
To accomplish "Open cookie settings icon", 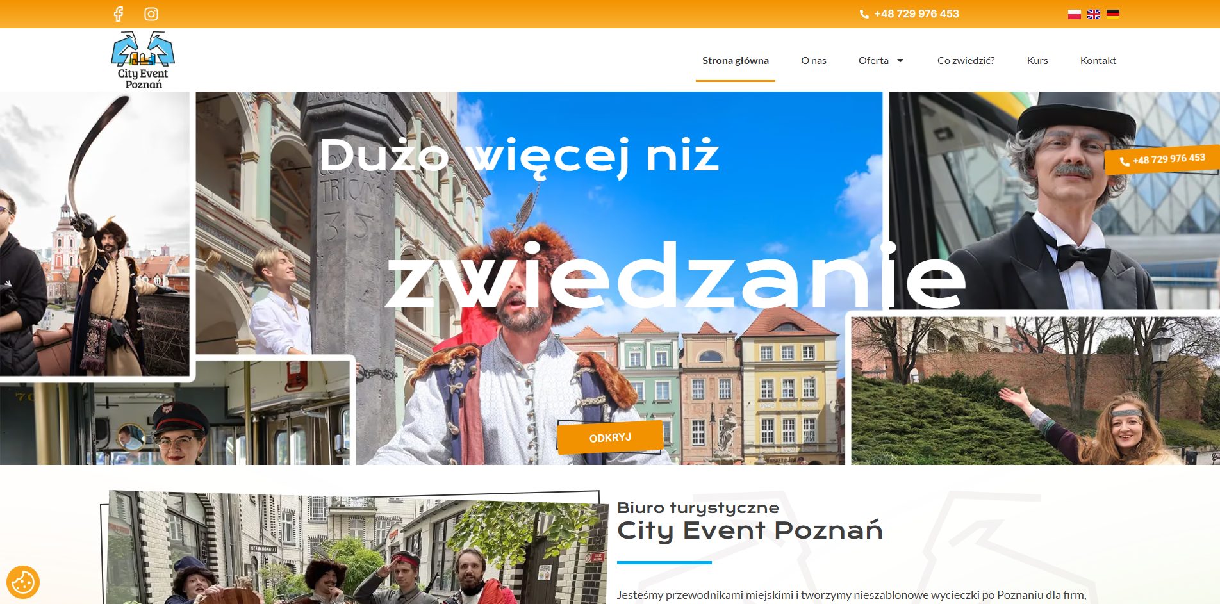I will [x=23, y=582].
